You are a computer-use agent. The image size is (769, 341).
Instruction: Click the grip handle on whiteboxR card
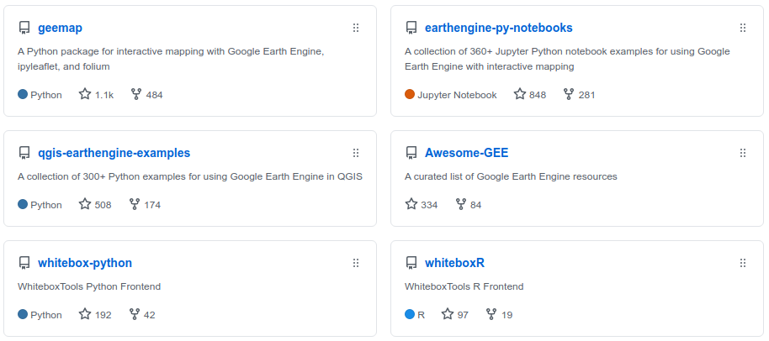coord(743,263)
